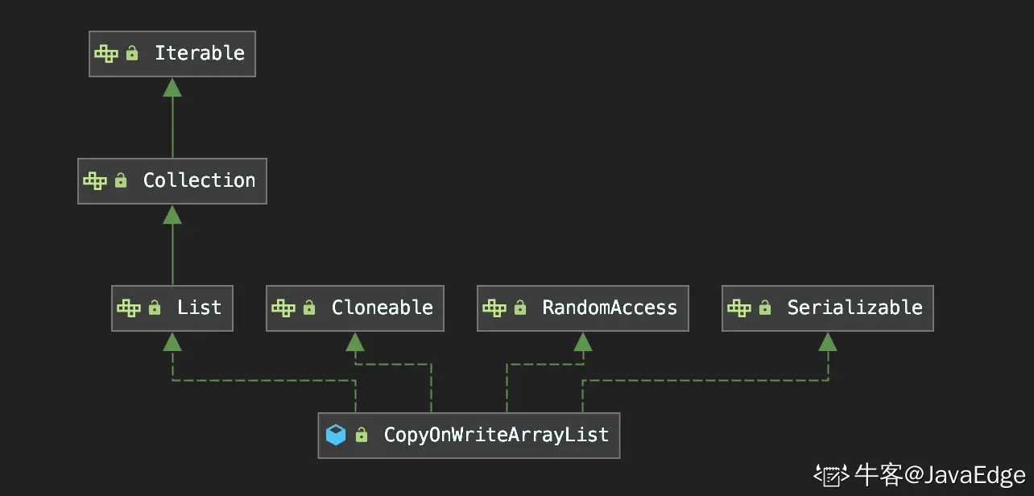Click the lock icon on Collection node
The image size is (1034, 496).
coord(121,180)
